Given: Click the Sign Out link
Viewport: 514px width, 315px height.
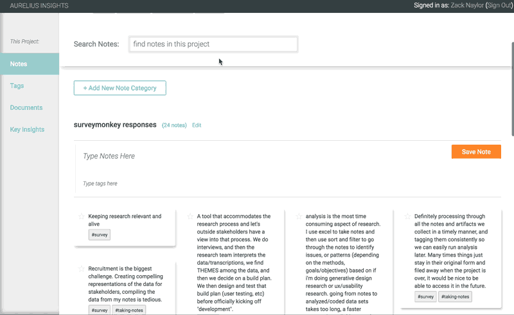Looking at the screenshot, I should (498, 5).
